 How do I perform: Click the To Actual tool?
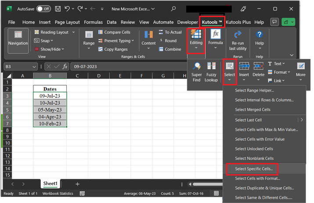click(x=170, y=32)
